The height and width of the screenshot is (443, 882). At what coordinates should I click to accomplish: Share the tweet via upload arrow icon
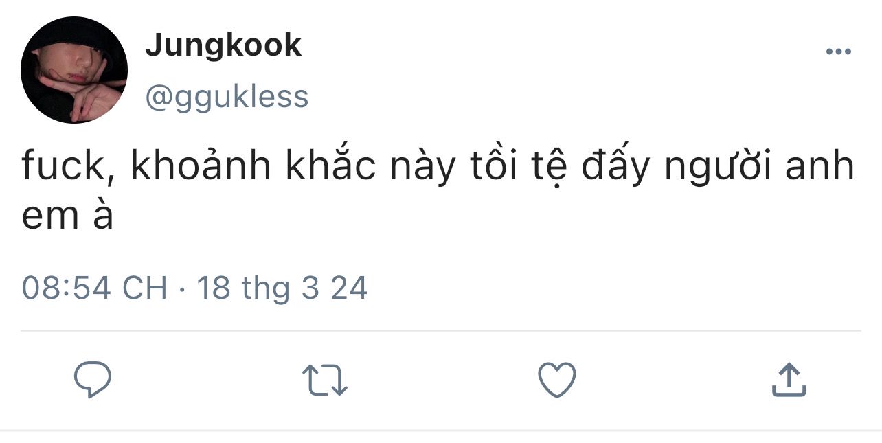[788, 380]
